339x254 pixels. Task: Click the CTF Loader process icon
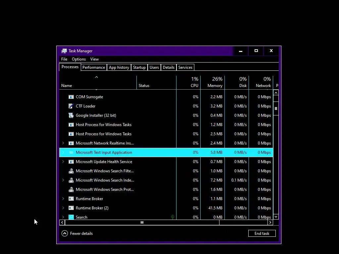(x=71, y=106)
